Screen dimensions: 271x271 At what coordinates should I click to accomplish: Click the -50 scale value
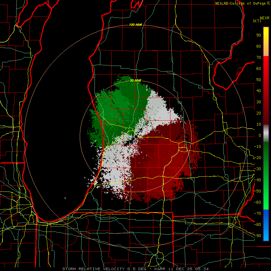click(257, 191)
